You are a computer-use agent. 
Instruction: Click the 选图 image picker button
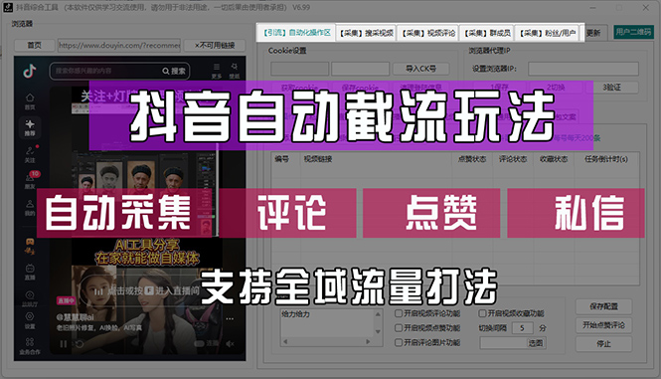click(536, 343)
